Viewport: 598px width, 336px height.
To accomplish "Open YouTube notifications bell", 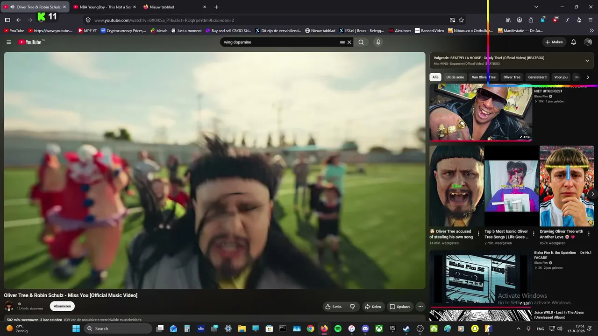I will (574, 42).
